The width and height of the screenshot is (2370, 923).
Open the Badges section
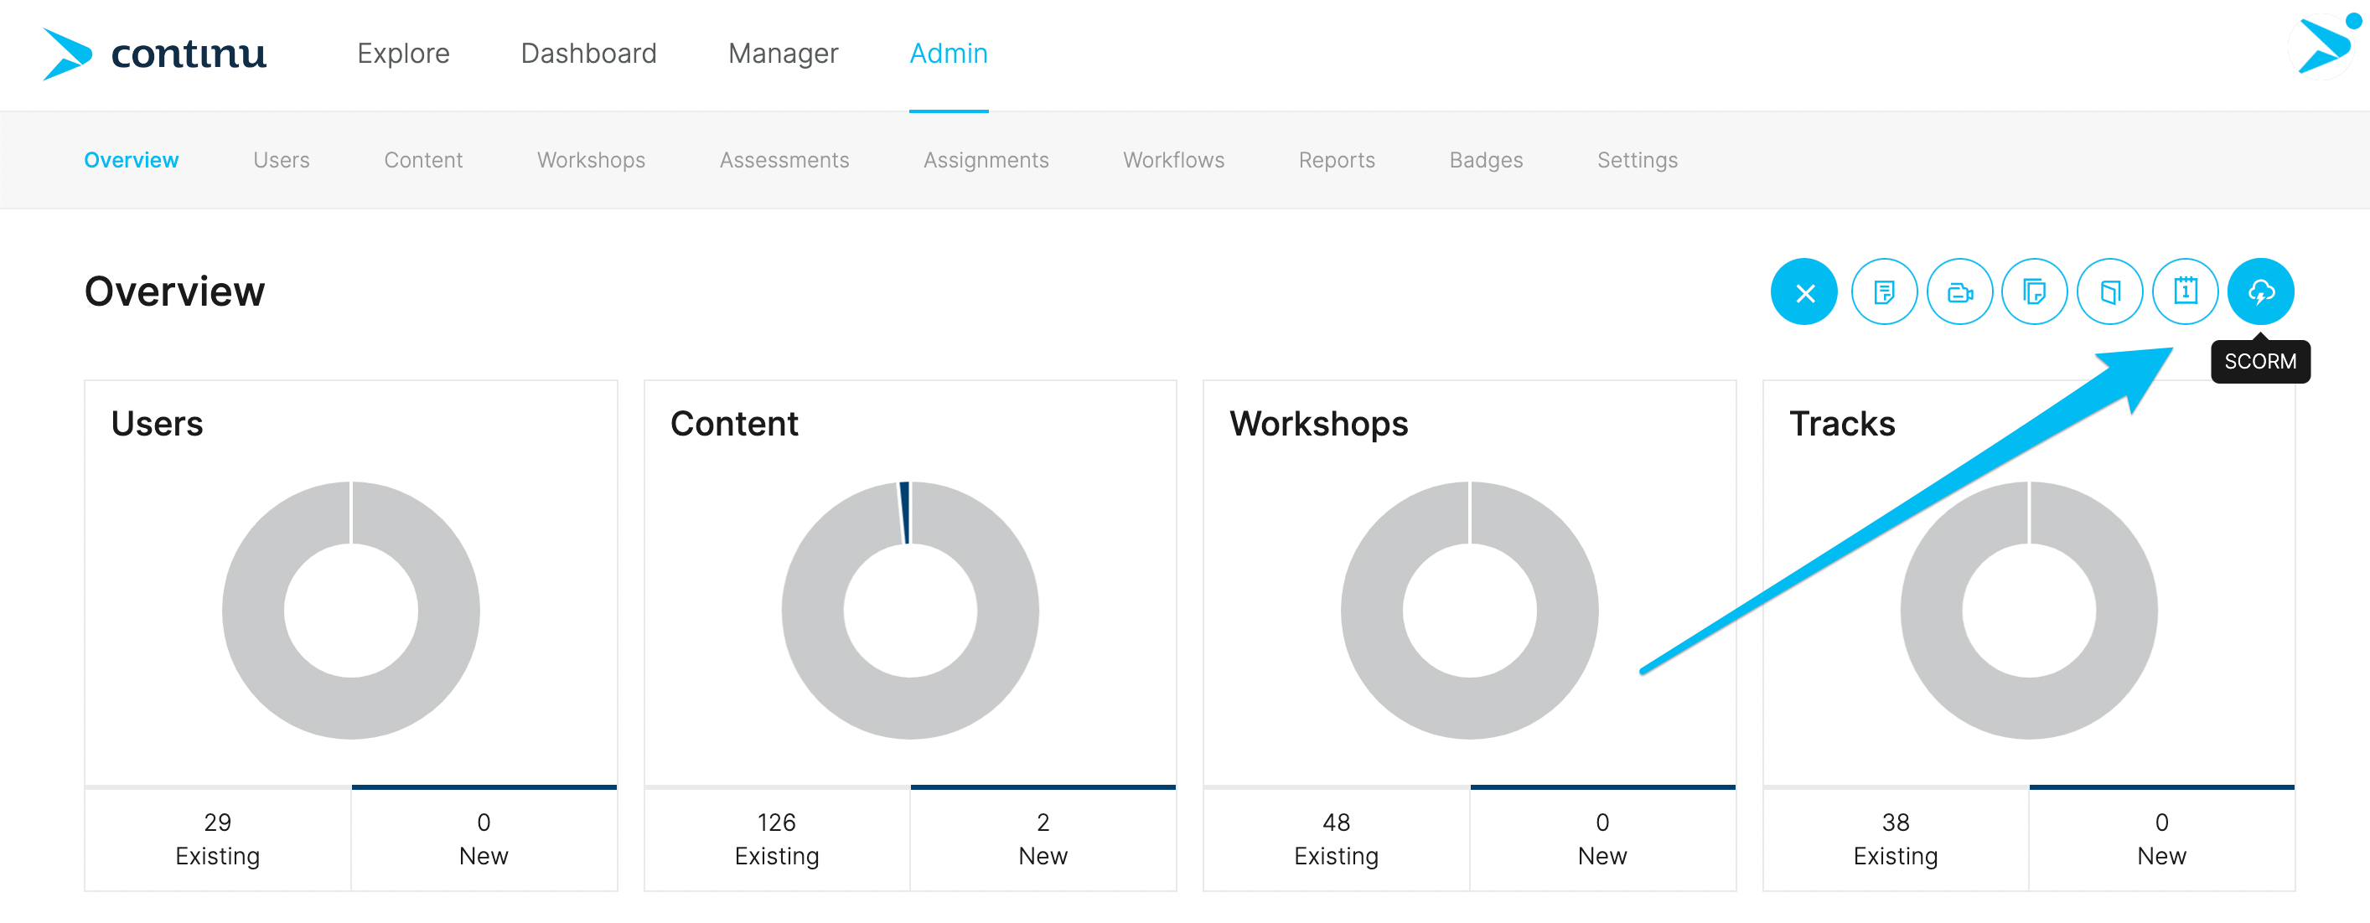point(1485,159)
